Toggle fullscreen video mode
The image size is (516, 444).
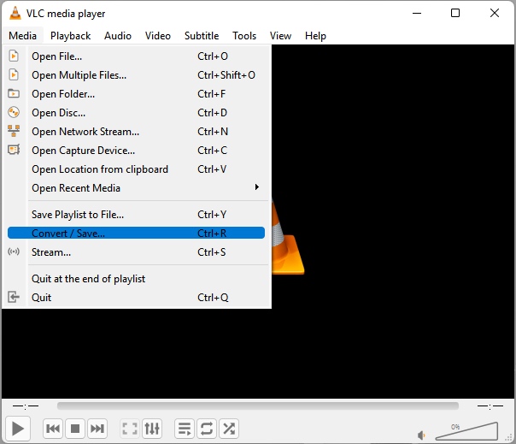point(129,429)
